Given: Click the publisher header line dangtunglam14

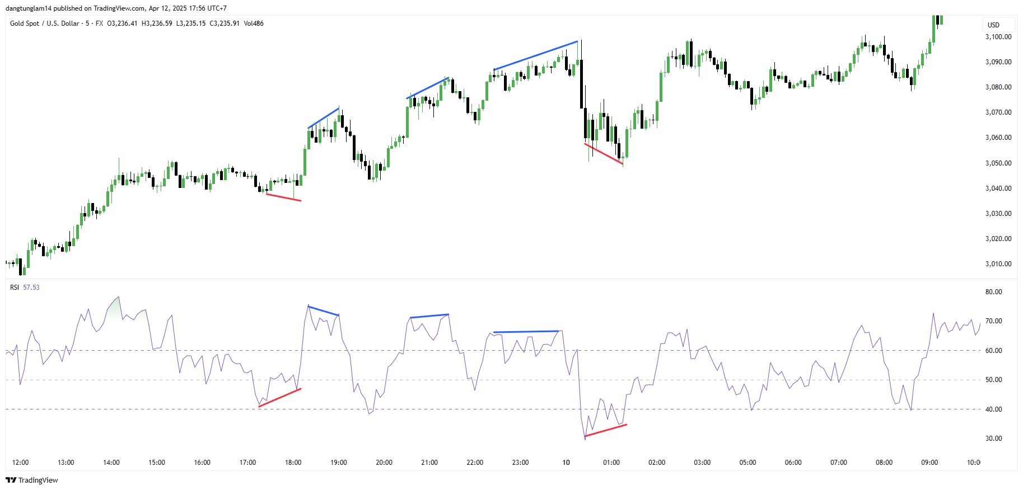Looking at the screenshot, I should (x=116, y=8).
